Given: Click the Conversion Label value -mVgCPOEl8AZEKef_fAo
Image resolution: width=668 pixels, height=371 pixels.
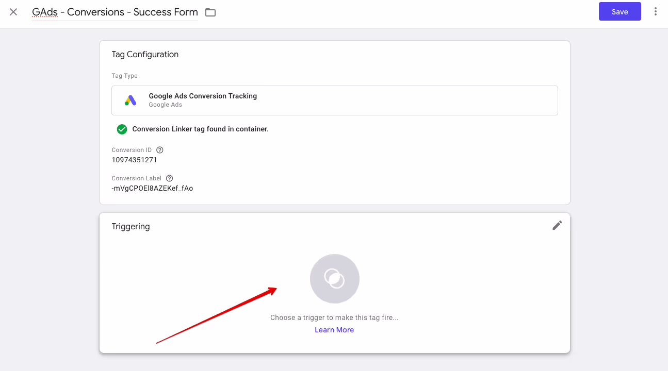Looking at the screenshot, I should 152,188.
